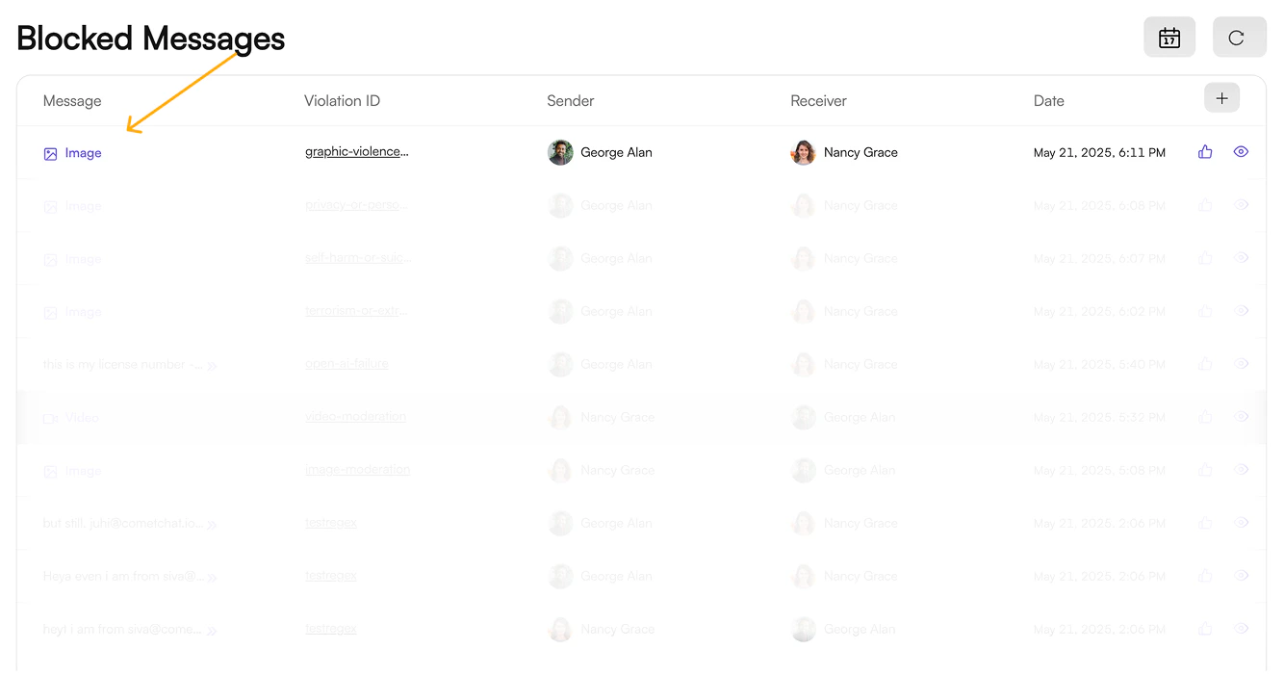Open the Image message in graphic-violence row
The image size is (1284, 676).
click(83, 153)
